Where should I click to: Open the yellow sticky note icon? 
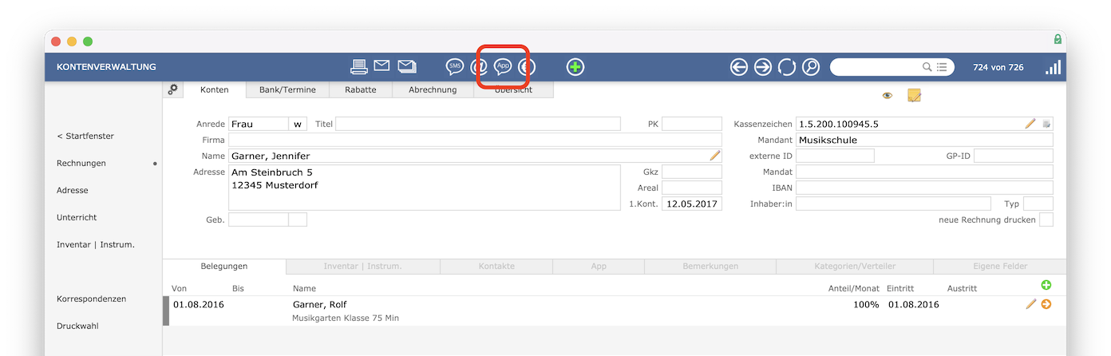(914, 96)
